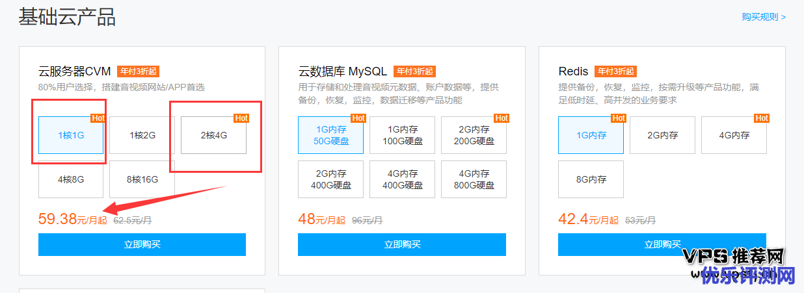The width and height of the screenshot is (804, 293).
Task: Click the 年付3折起 badge beside 云服务器CVM
Action: pos(138,71)
